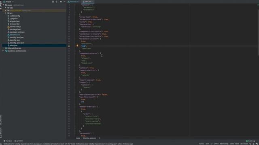Open the Terminal tool window
This screenshot has height=145, width=259.
click(8, 141)
